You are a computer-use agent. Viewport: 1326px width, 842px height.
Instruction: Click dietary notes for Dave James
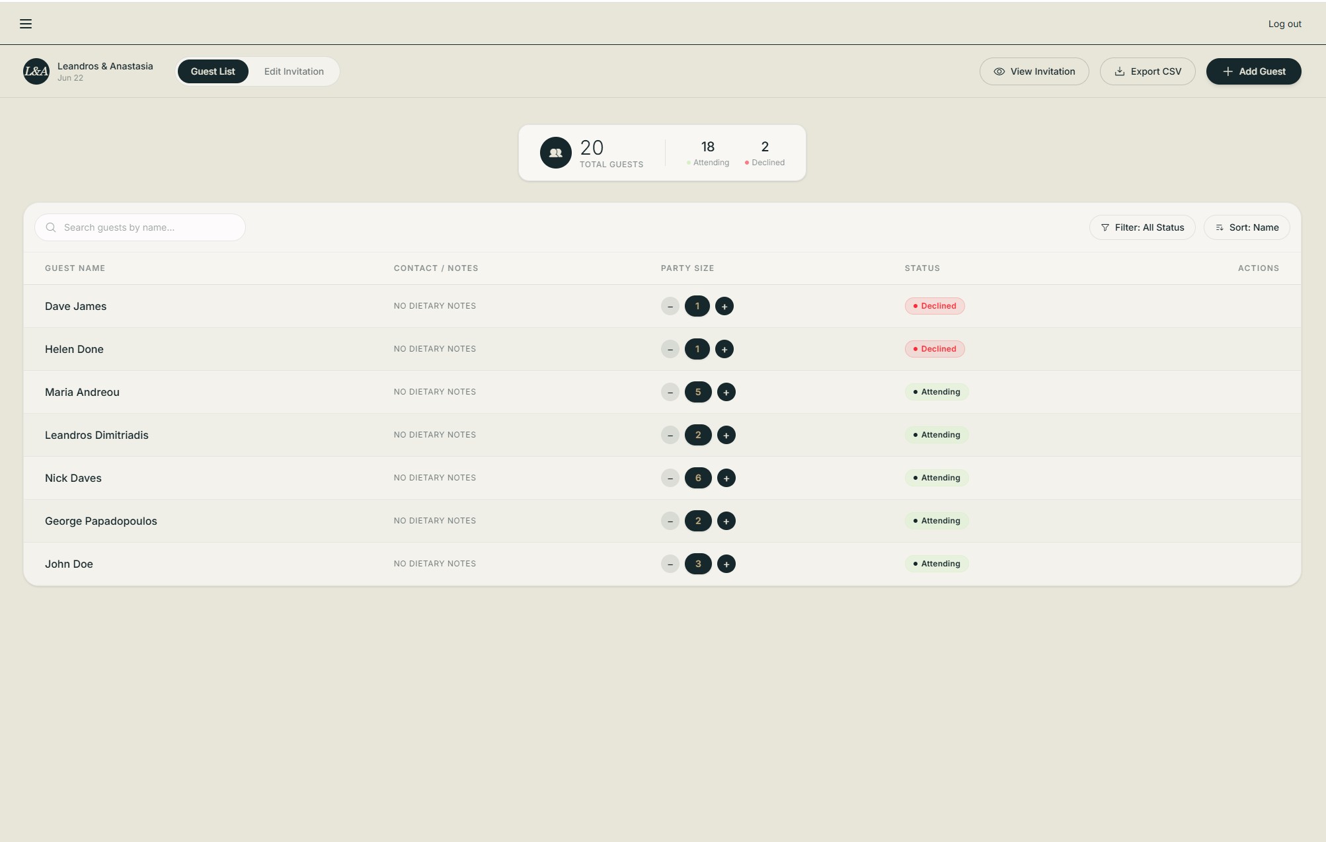(x=435, y=306)
